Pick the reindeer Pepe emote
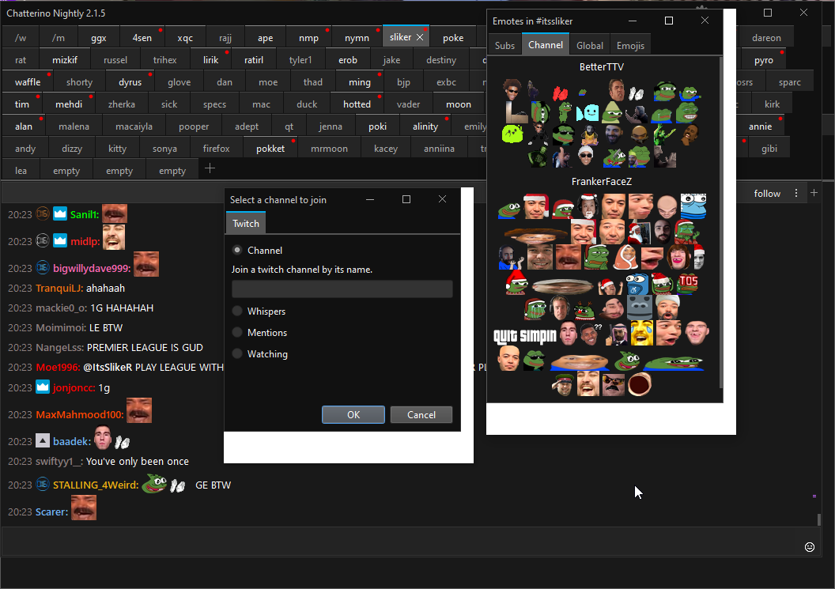835x589 pixels. [584, 309]
